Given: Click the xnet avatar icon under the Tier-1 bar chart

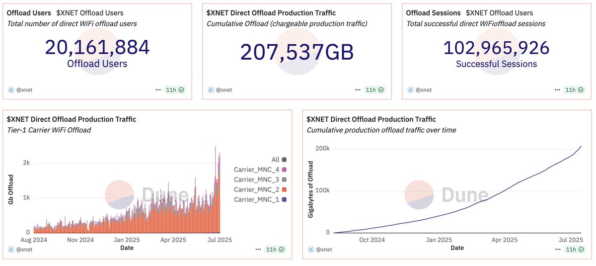Looking at the screenshot, I should pyautogui.click(x=11, y=249).
